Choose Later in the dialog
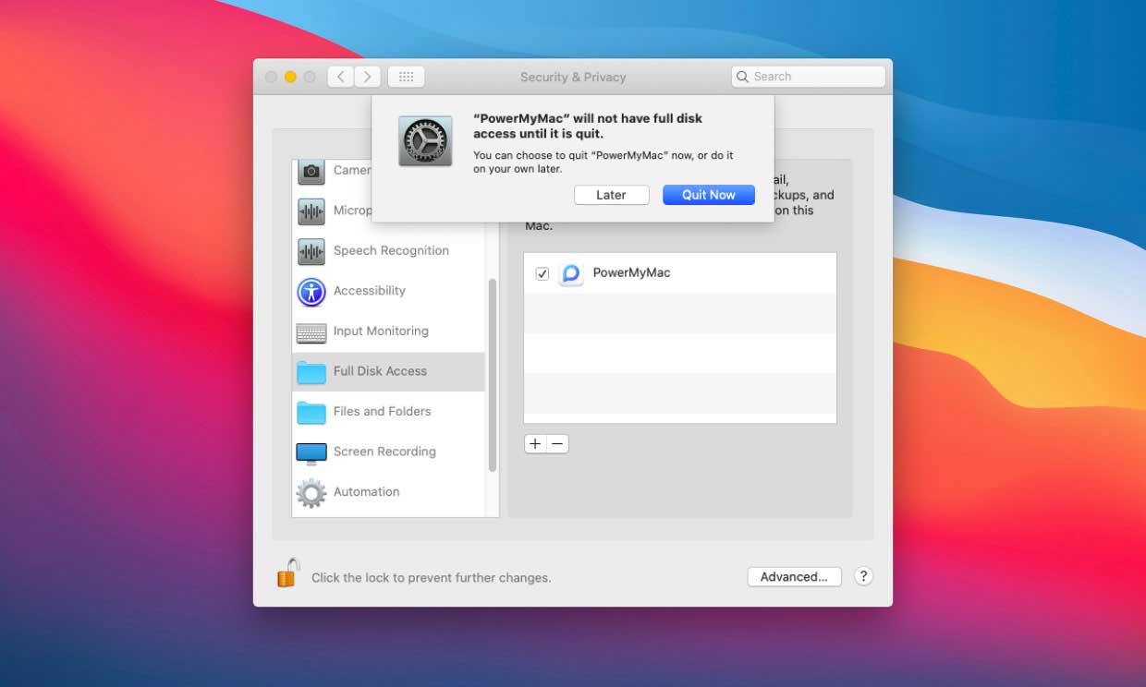The image size is (1146, 687). [x=611, y=195]
